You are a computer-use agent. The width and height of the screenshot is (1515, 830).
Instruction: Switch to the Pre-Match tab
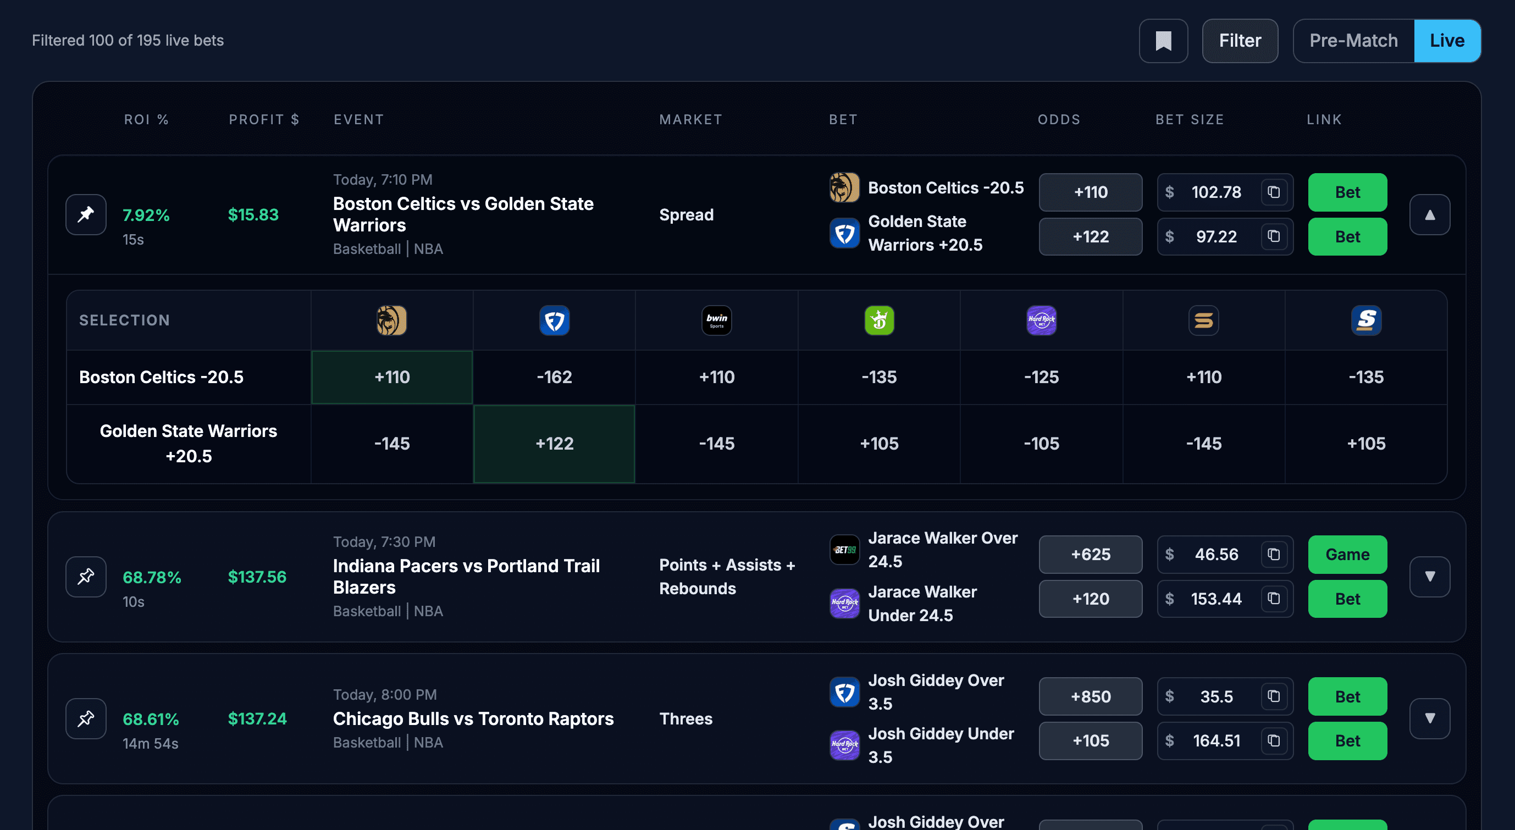click(x=1353, y=41)
